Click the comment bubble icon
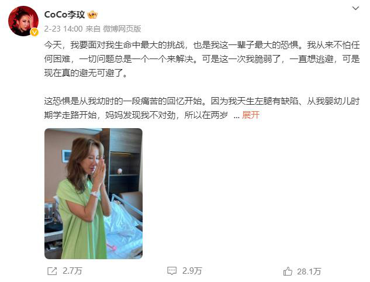This screenshot has width=370, height=282. (x=171, y=271)
